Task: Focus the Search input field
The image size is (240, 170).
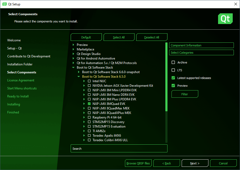Action: tap(119, 149)
